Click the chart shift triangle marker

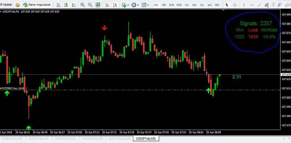(224, 10)
